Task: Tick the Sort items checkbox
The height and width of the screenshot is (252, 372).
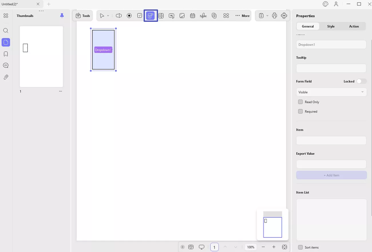Action: (300, 247)
